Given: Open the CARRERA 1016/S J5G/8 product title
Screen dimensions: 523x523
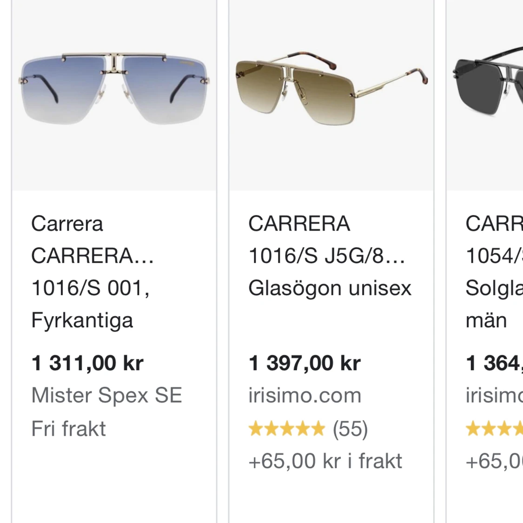Looking at the screenshot, I should click(x=326, y=240).
